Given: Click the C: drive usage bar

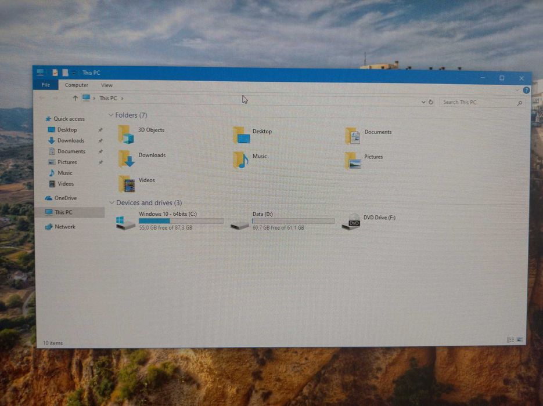Looking at the screenshot, I should point(181,220).
